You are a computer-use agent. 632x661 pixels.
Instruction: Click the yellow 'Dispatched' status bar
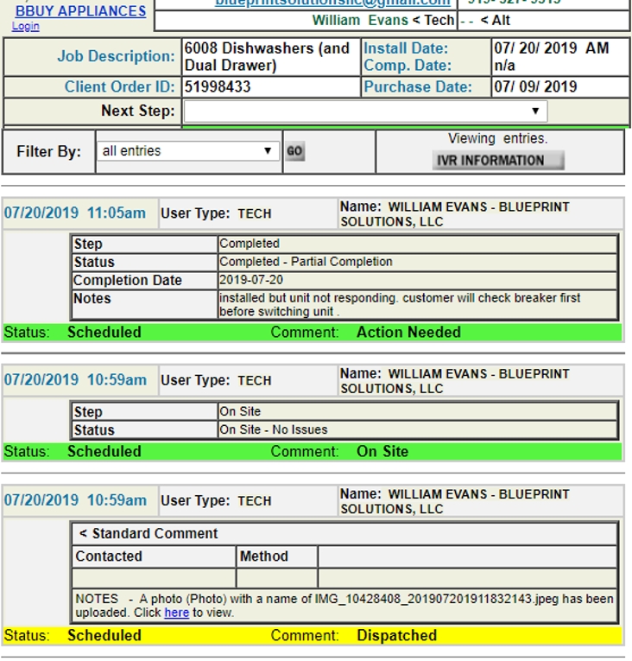click(396, 635)
